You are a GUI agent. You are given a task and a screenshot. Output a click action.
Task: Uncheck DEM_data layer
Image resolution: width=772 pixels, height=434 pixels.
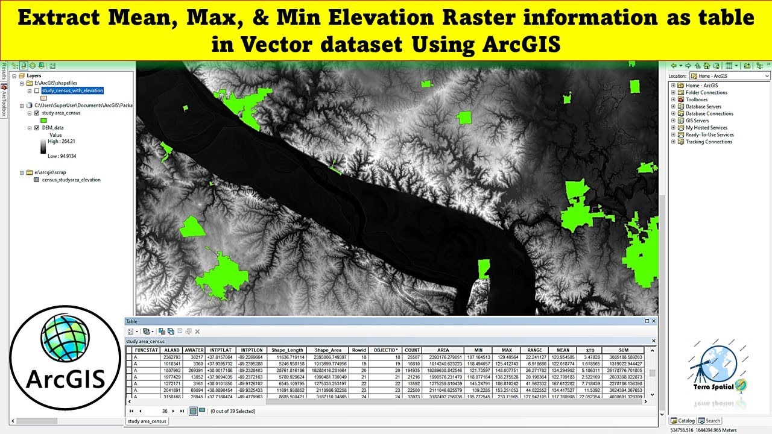click(37, 128)
